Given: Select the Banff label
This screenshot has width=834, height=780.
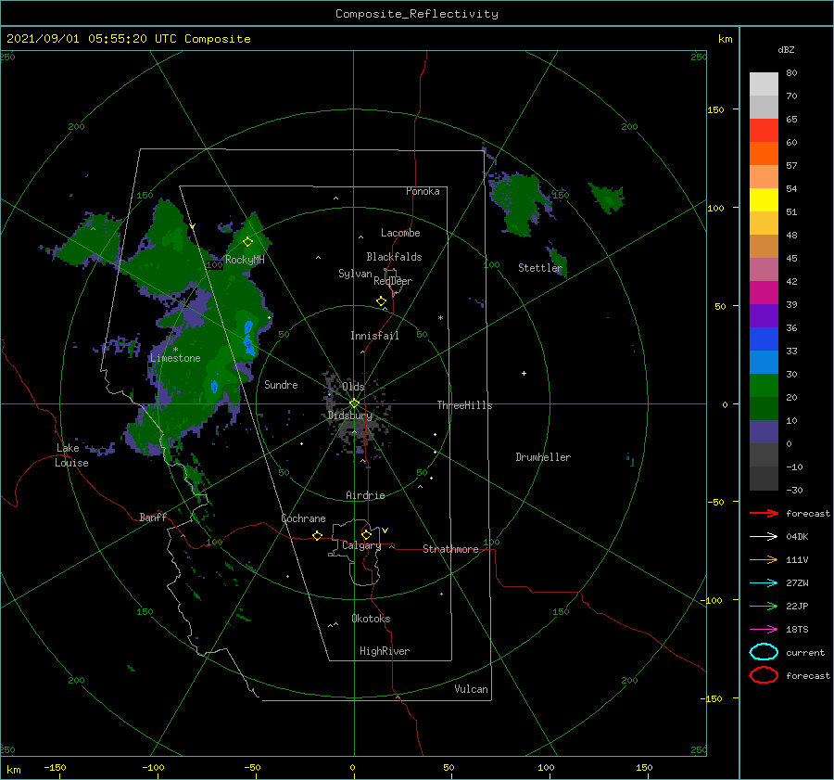Looking at the screenshot, I should pyautogui.click(x=153, y=517).
